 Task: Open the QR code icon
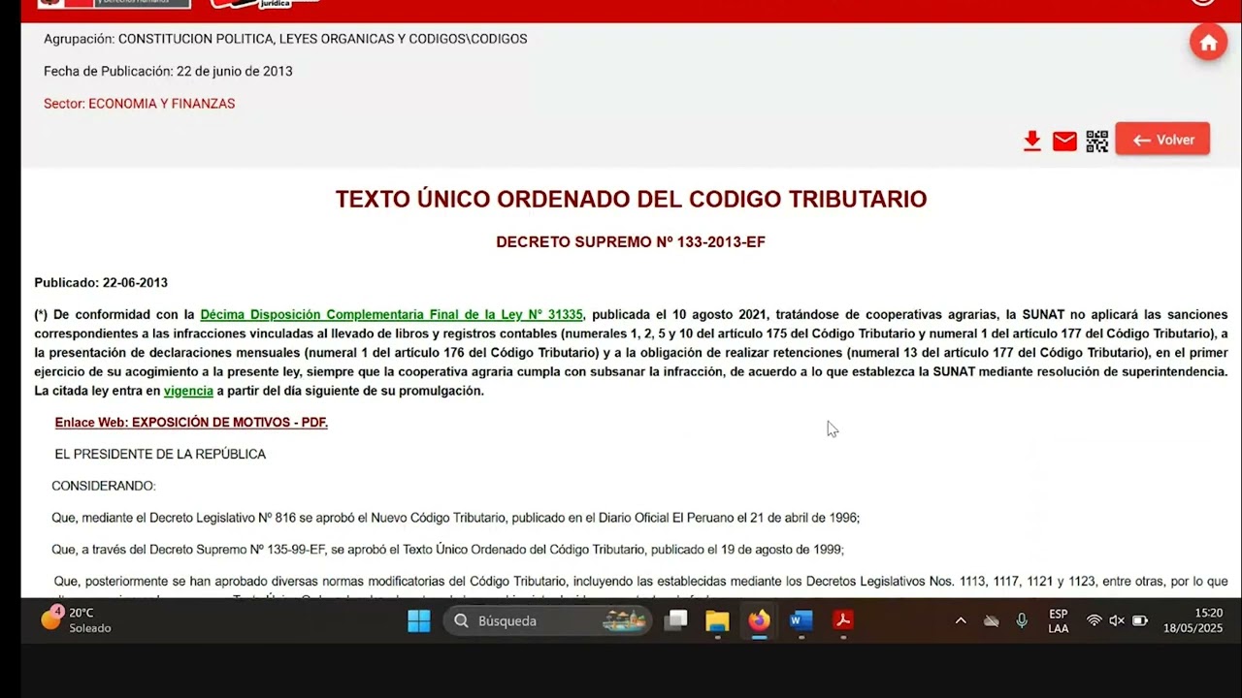(x=1096, y=142)
